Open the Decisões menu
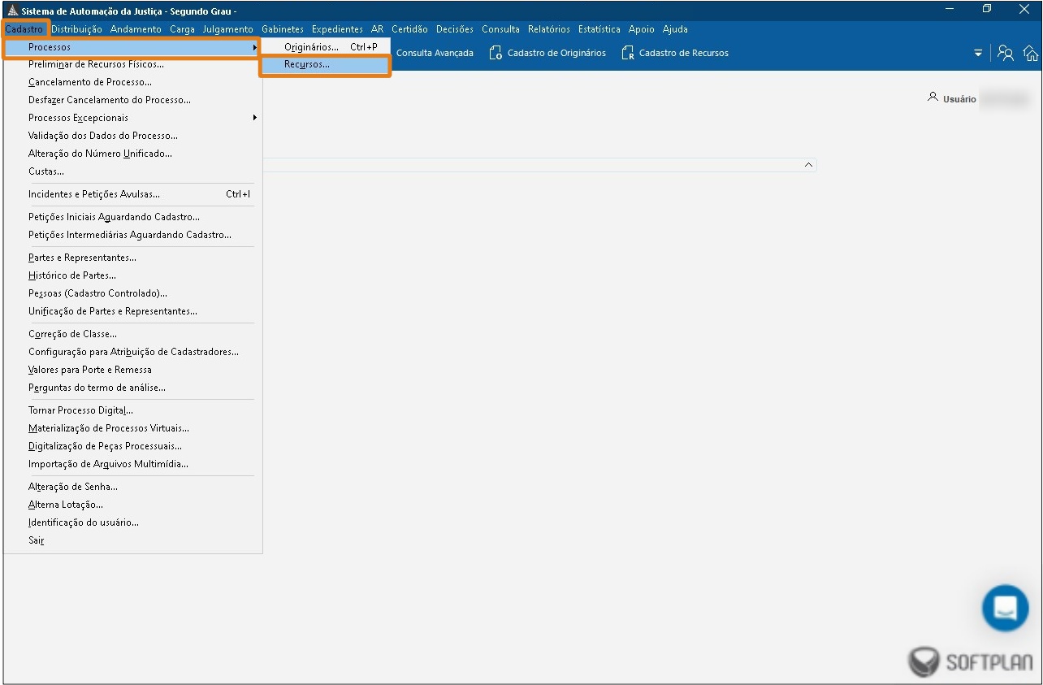 pos(455,29)
